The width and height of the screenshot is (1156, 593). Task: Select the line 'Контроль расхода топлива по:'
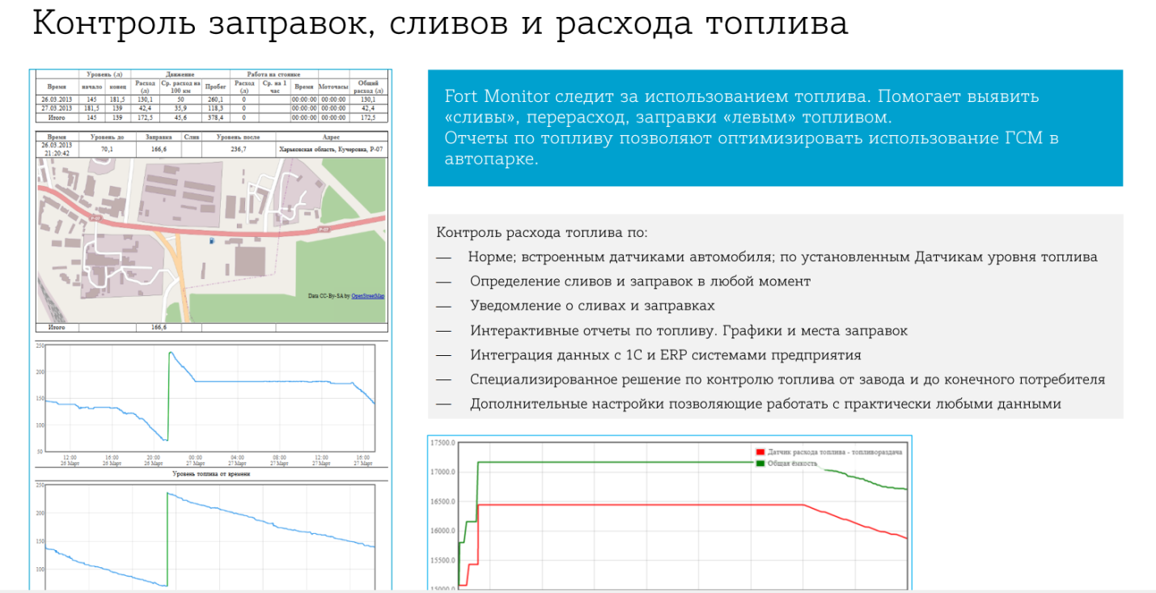[x=542, y=233]
